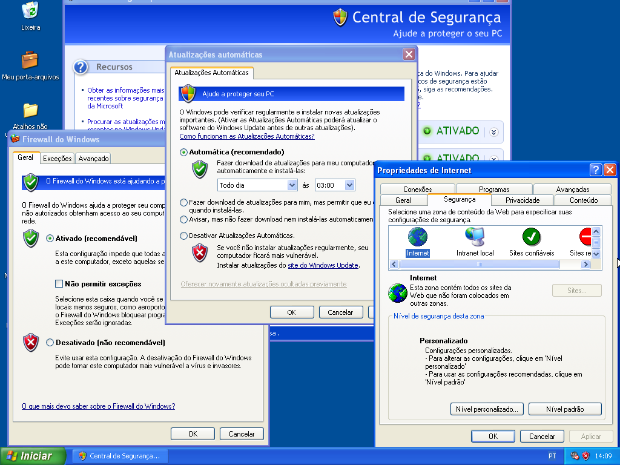This screenshot has height=465, width=620.
Task: Click zone list horizontal scroll right arrow
Action: coord(586,264)
